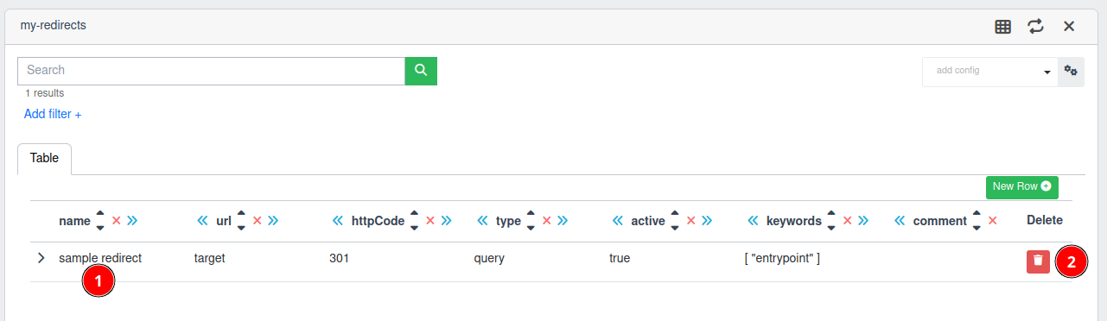This screenshot has width=1107, height=321.
Task: Click the green search magnifier button
Action: pos(421,71)
